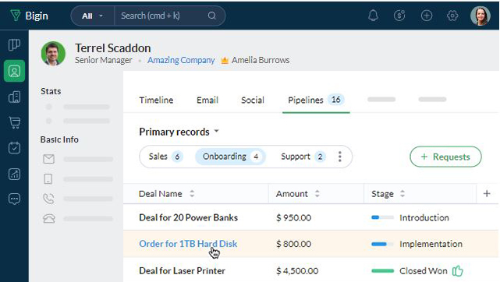Select the Onboarding pipeline filter
This screenshot has width=500, height=282.
230,157
